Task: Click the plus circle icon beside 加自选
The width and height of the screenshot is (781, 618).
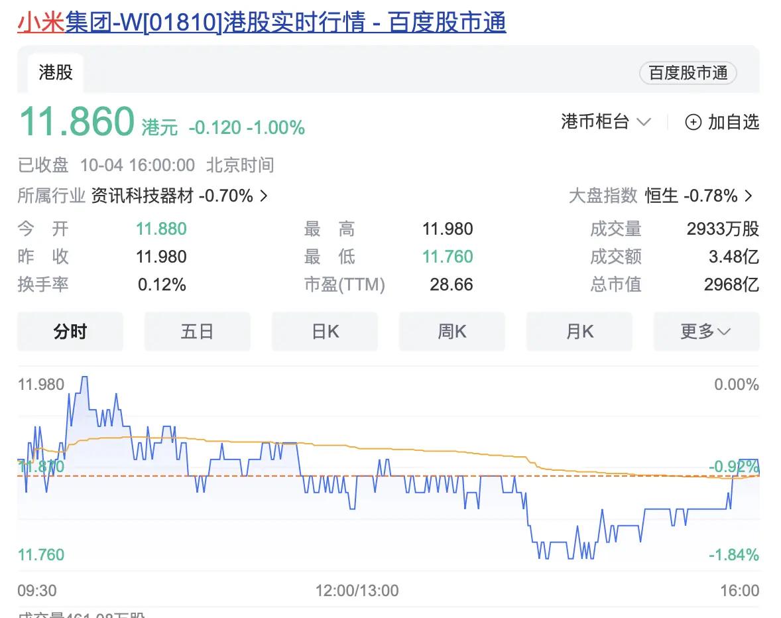Action: (693, 122)
